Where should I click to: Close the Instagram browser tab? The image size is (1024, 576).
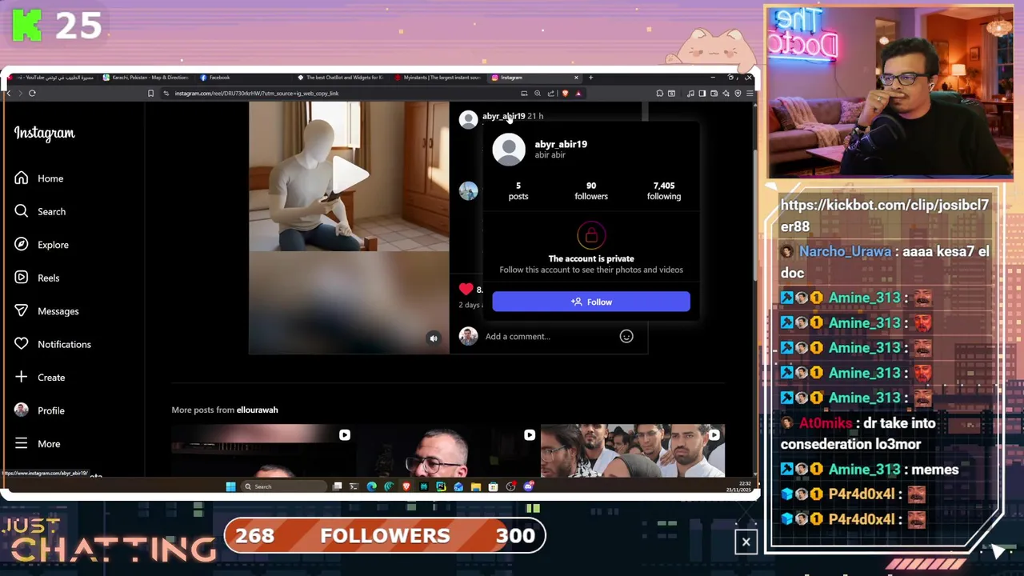pos(576,78)
